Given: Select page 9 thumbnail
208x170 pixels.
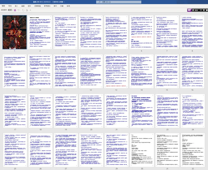Looking at the screenshot, I should [x=15, y=71].
